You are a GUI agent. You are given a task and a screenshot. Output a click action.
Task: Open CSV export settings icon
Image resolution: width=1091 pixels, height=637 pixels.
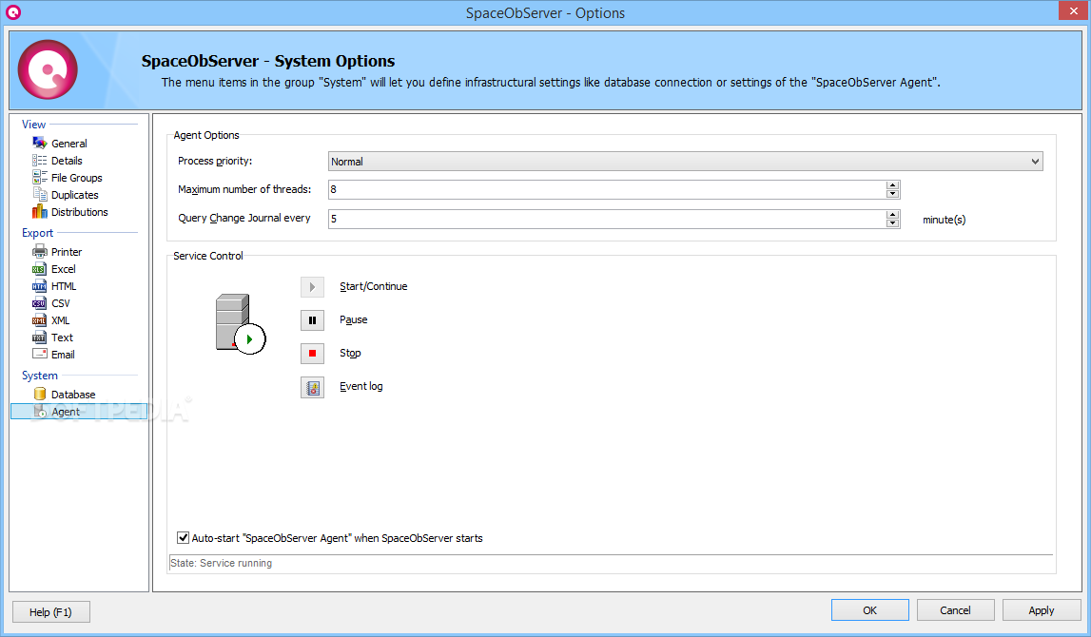pos(40,303)
